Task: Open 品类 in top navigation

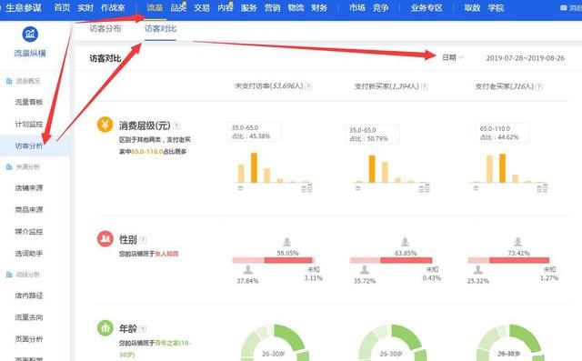Action: pos(178,7)
